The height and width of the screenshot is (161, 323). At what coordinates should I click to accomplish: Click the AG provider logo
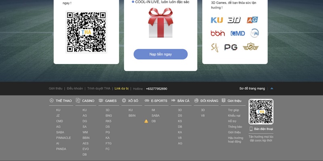pyautogui.click(x=252, y=20)
